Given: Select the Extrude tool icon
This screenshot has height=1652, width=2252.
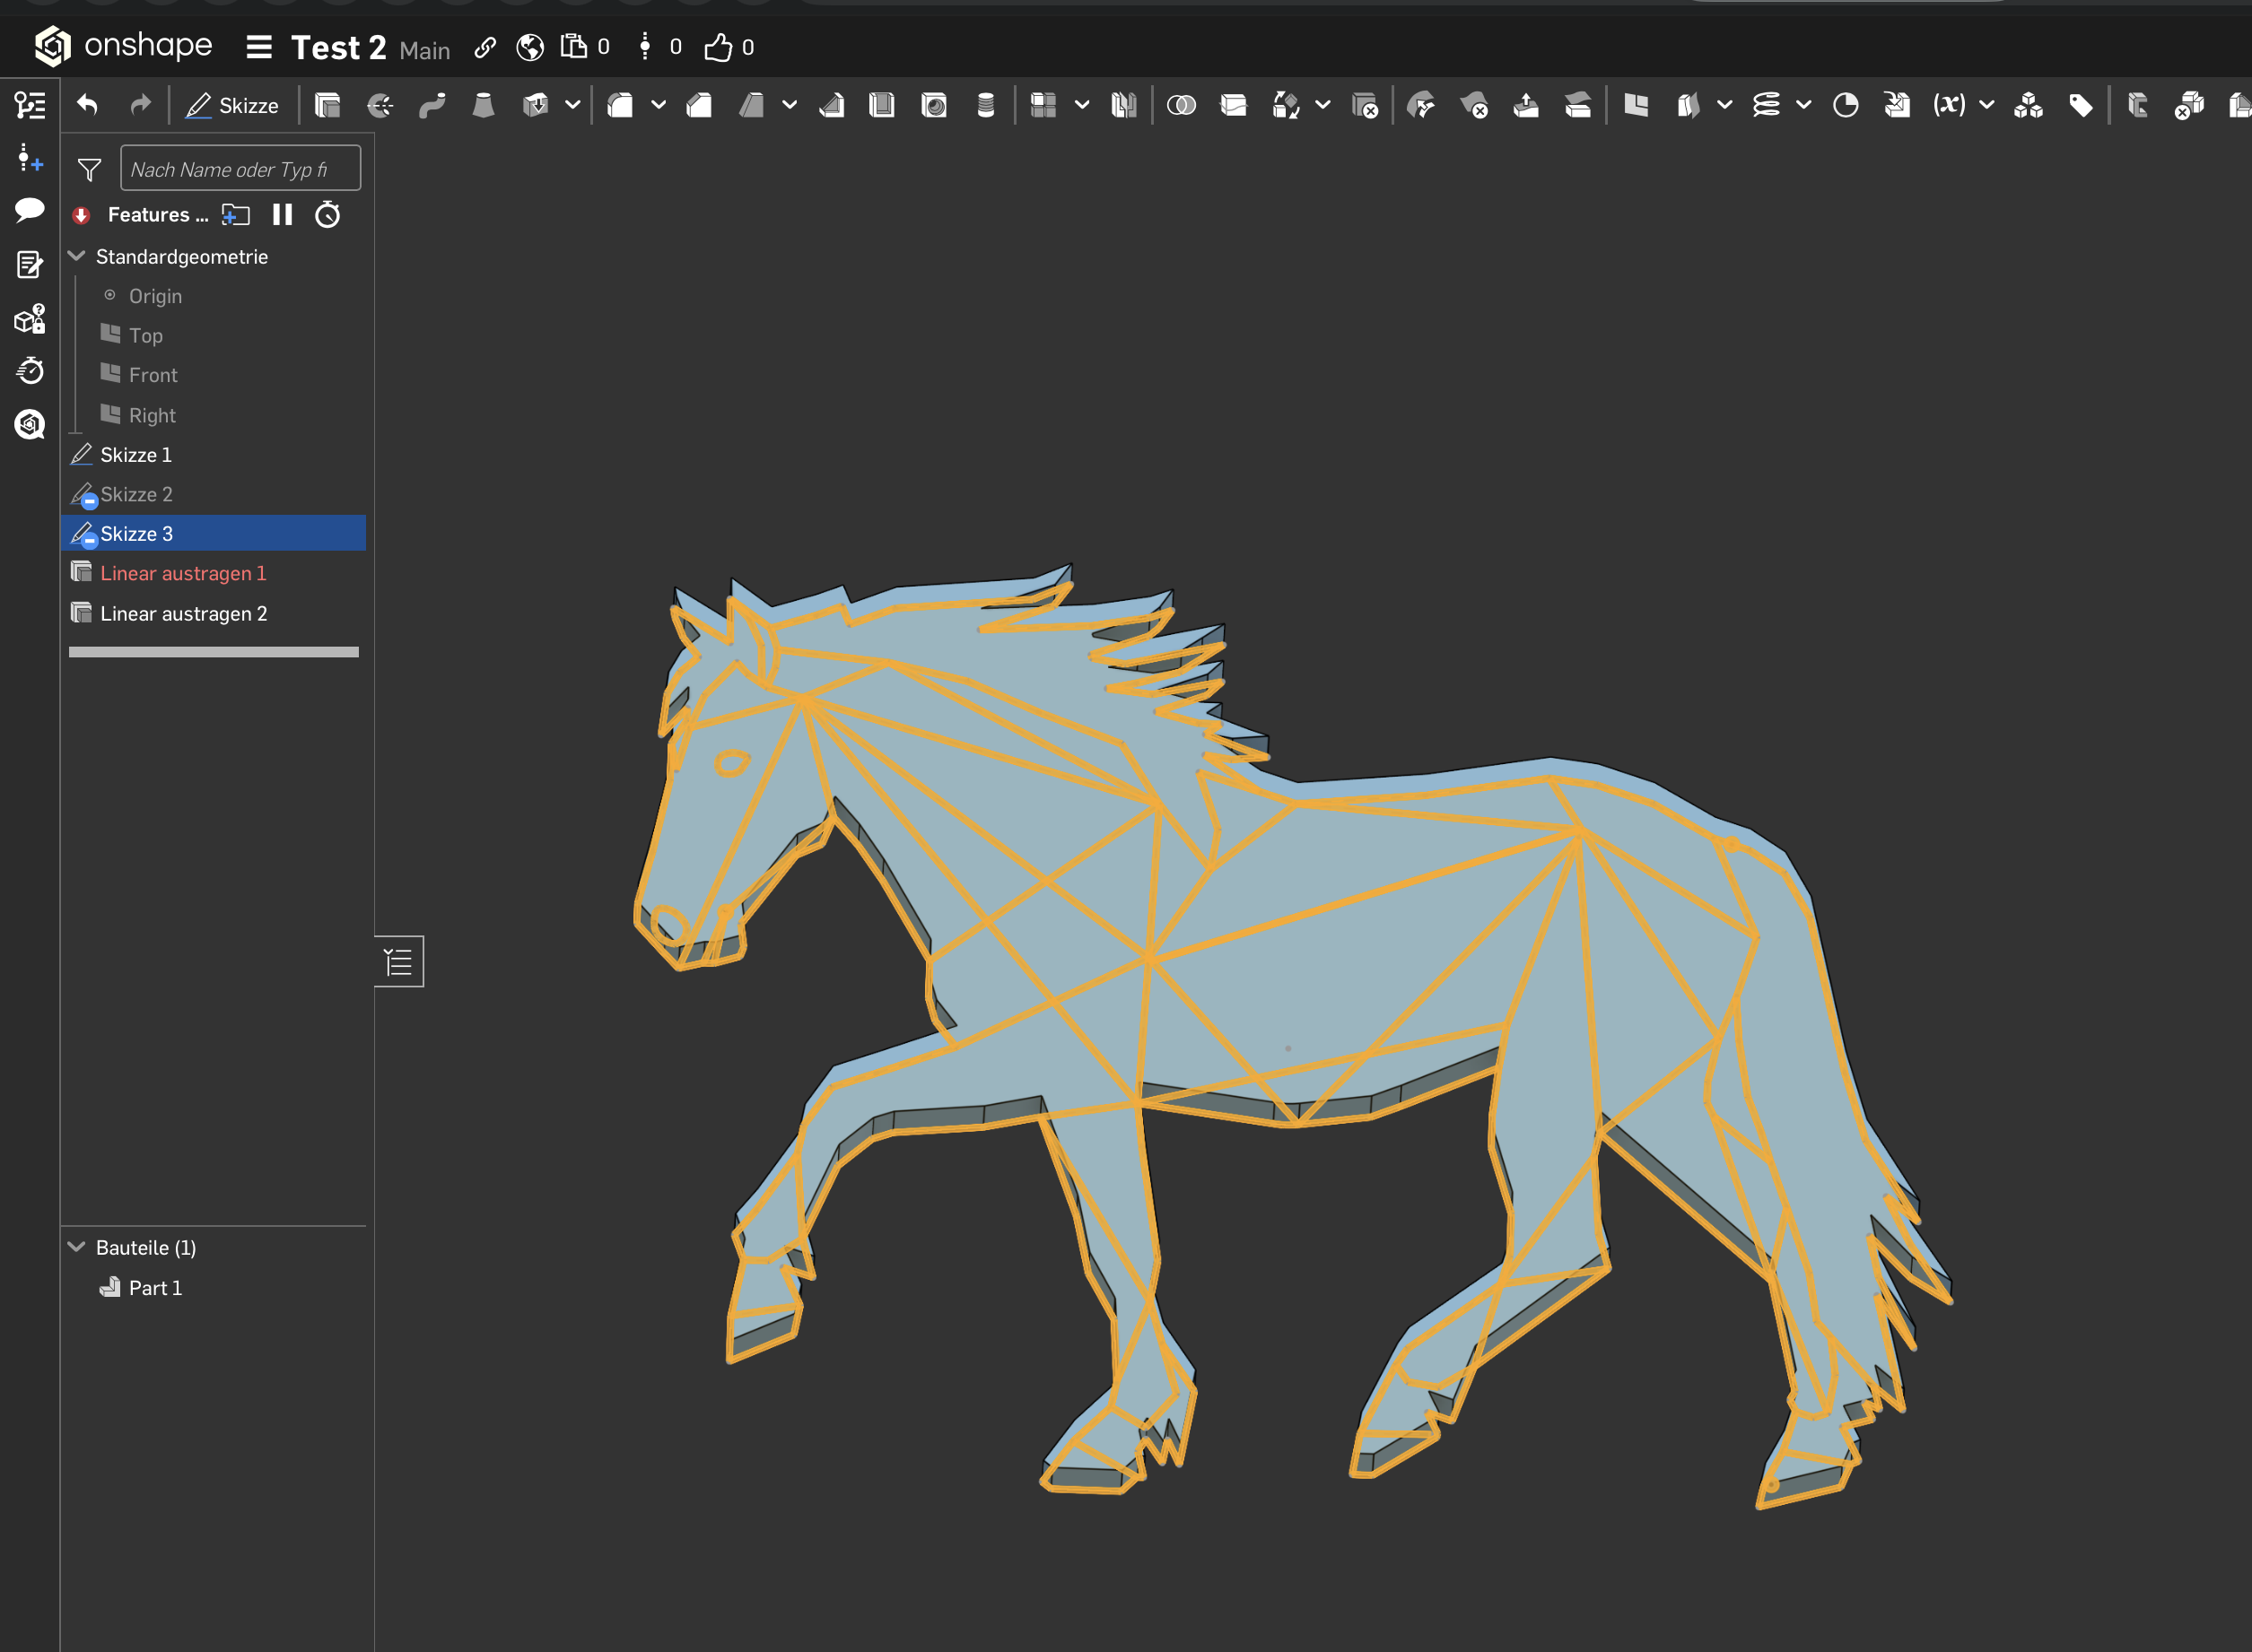Looking at the screenshot, I should tap(327, 105).
